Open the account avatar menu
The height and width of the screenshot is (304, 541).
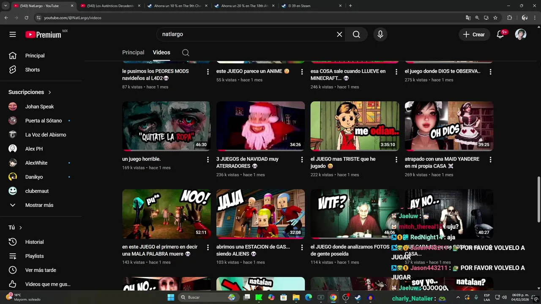coord(521,35)
